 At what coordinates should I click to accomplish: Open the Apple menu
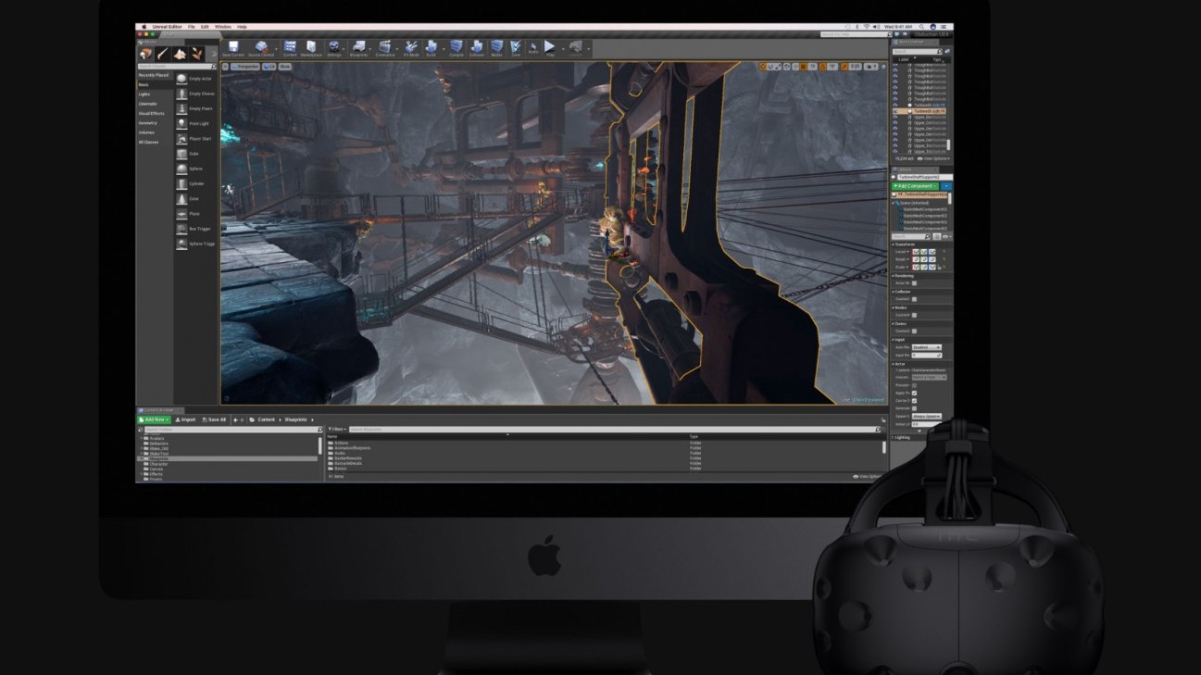(144, 27)
